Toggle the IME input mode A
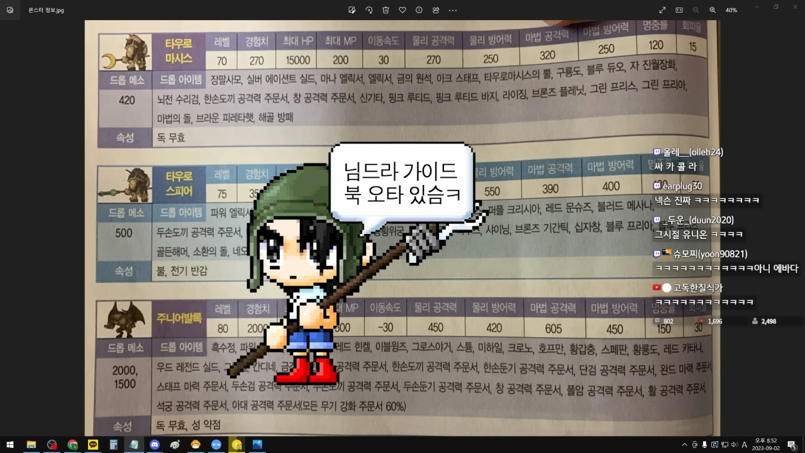805x453 pixels. 745,445
